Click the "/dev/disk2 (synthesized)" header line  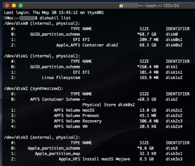(x=34, y=88)
